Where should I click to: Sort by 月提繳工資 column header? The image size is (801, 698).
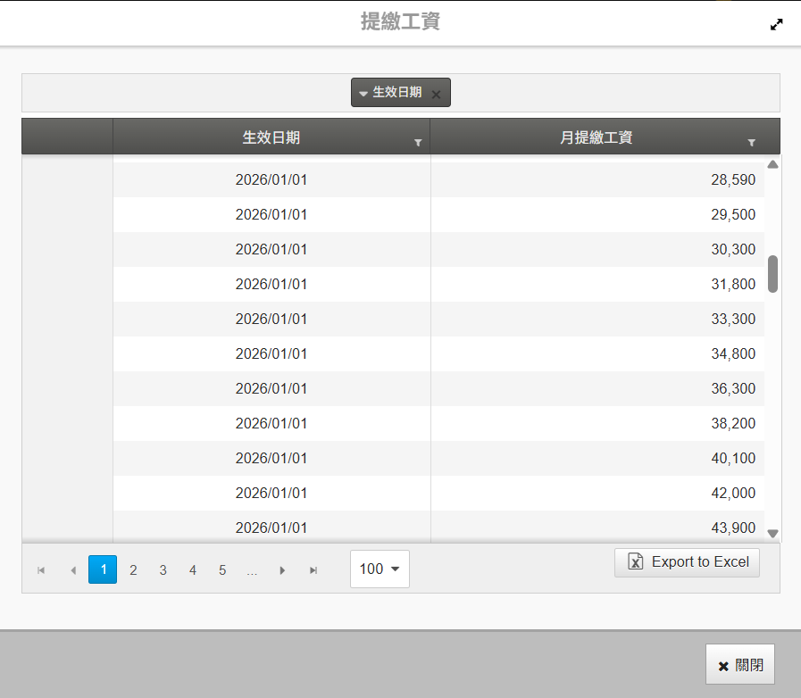596,137
